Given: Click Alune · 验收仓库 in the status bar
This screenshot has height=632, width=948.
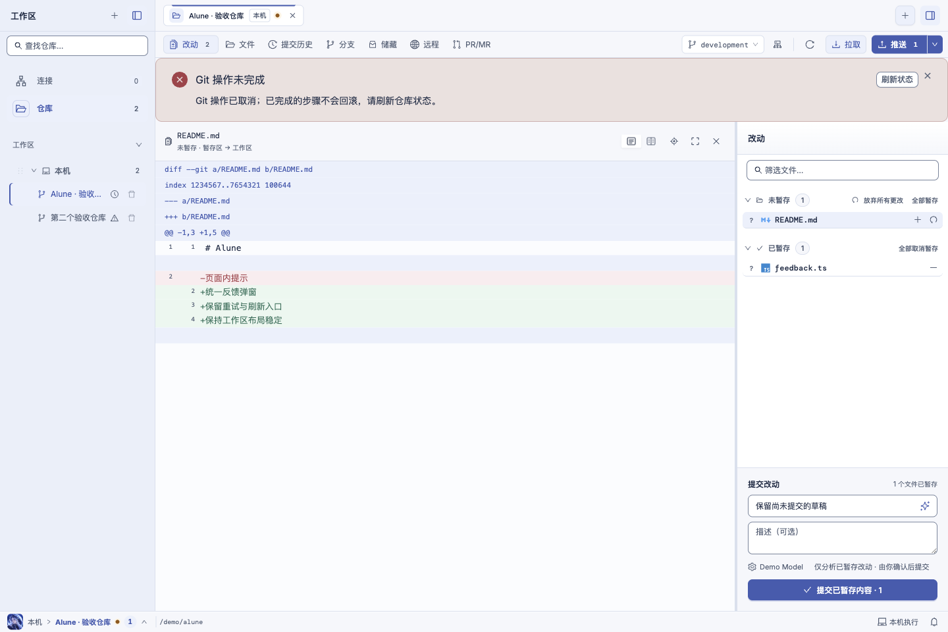Looking at the screenshot, I should coord(83,622).
